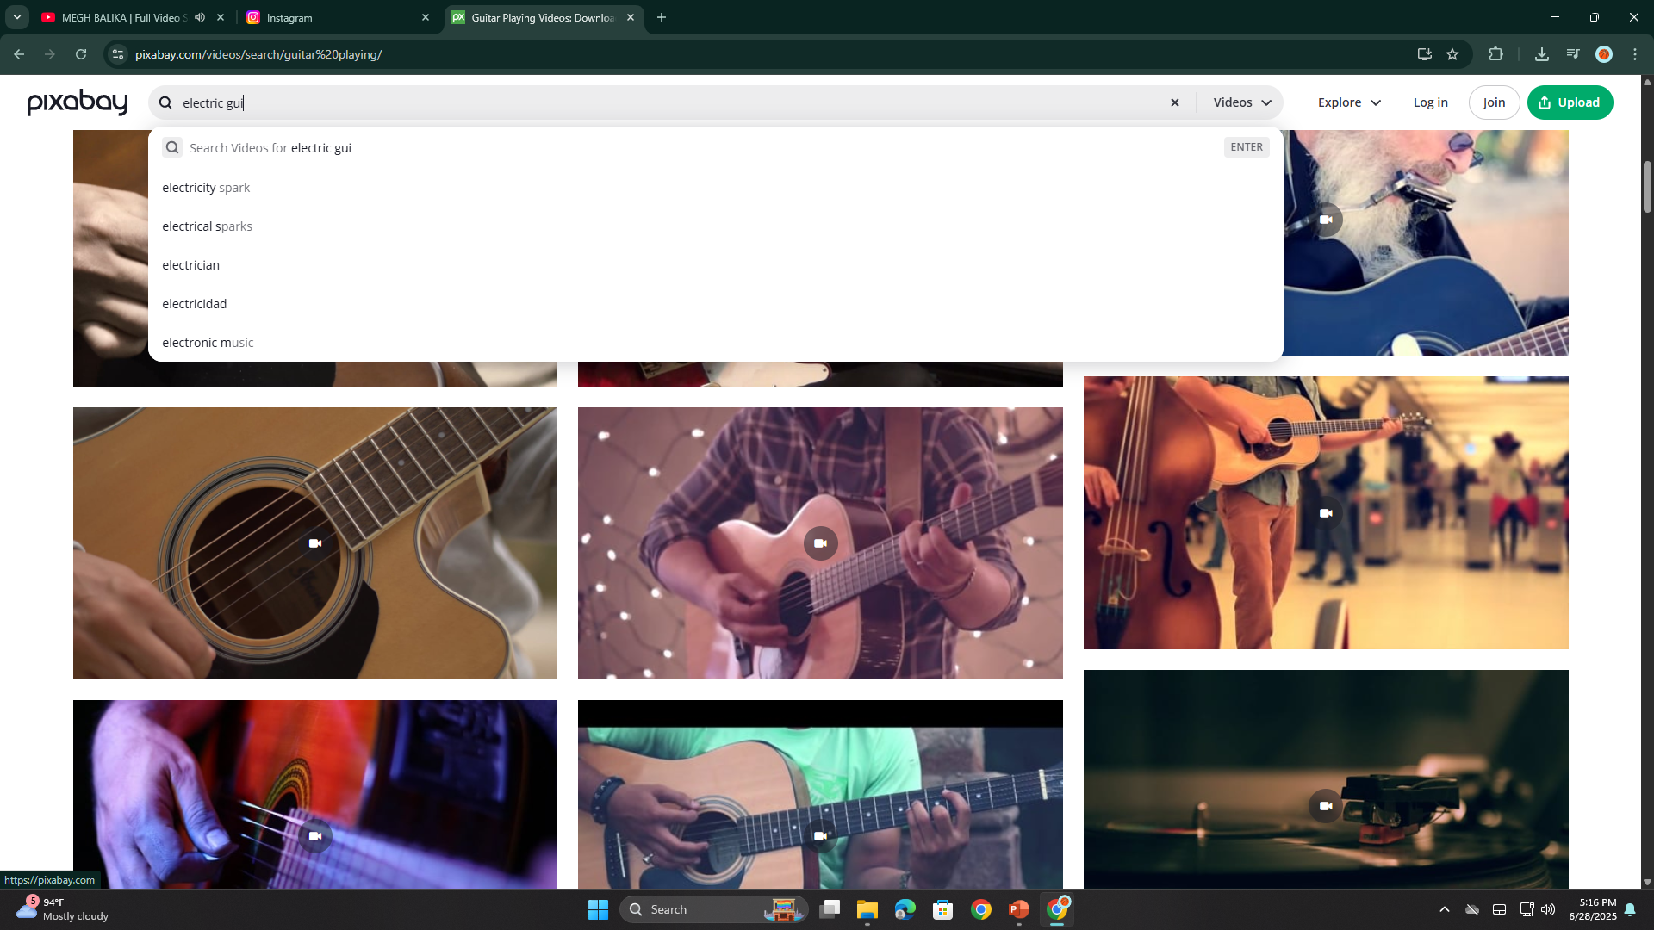Click the Pixabay logo

click(78, 102)
